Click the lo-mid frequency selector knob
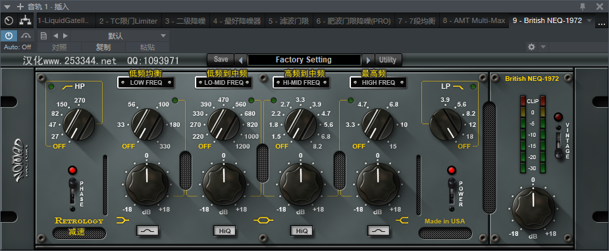 (224, 124)
